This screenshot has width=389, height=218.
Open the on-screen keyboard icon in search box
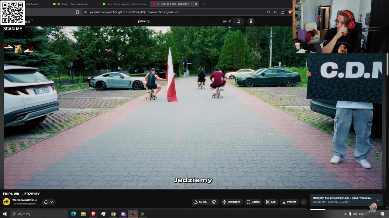coord(225,21)
